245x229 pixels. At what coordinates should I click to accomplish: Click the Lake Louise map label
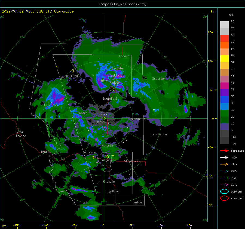tap(21, 134)
